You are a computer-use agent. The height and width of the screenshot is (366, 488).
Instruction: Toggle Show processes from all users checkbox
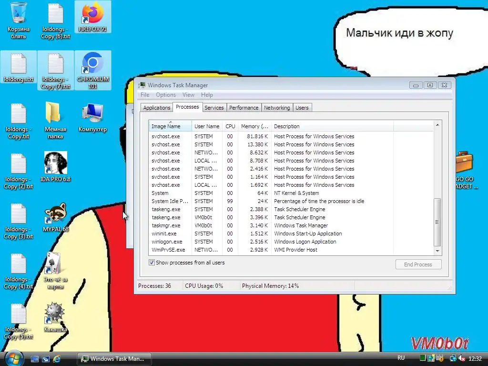152,263
